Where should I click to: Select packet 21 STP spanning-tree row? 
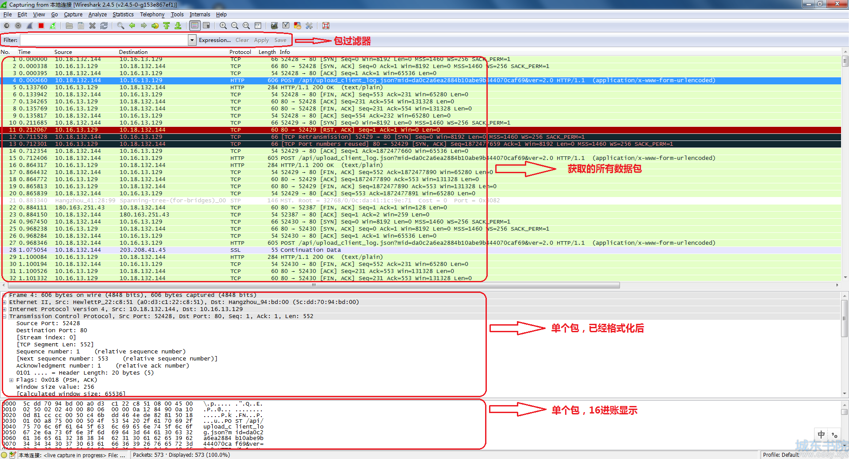421,201
